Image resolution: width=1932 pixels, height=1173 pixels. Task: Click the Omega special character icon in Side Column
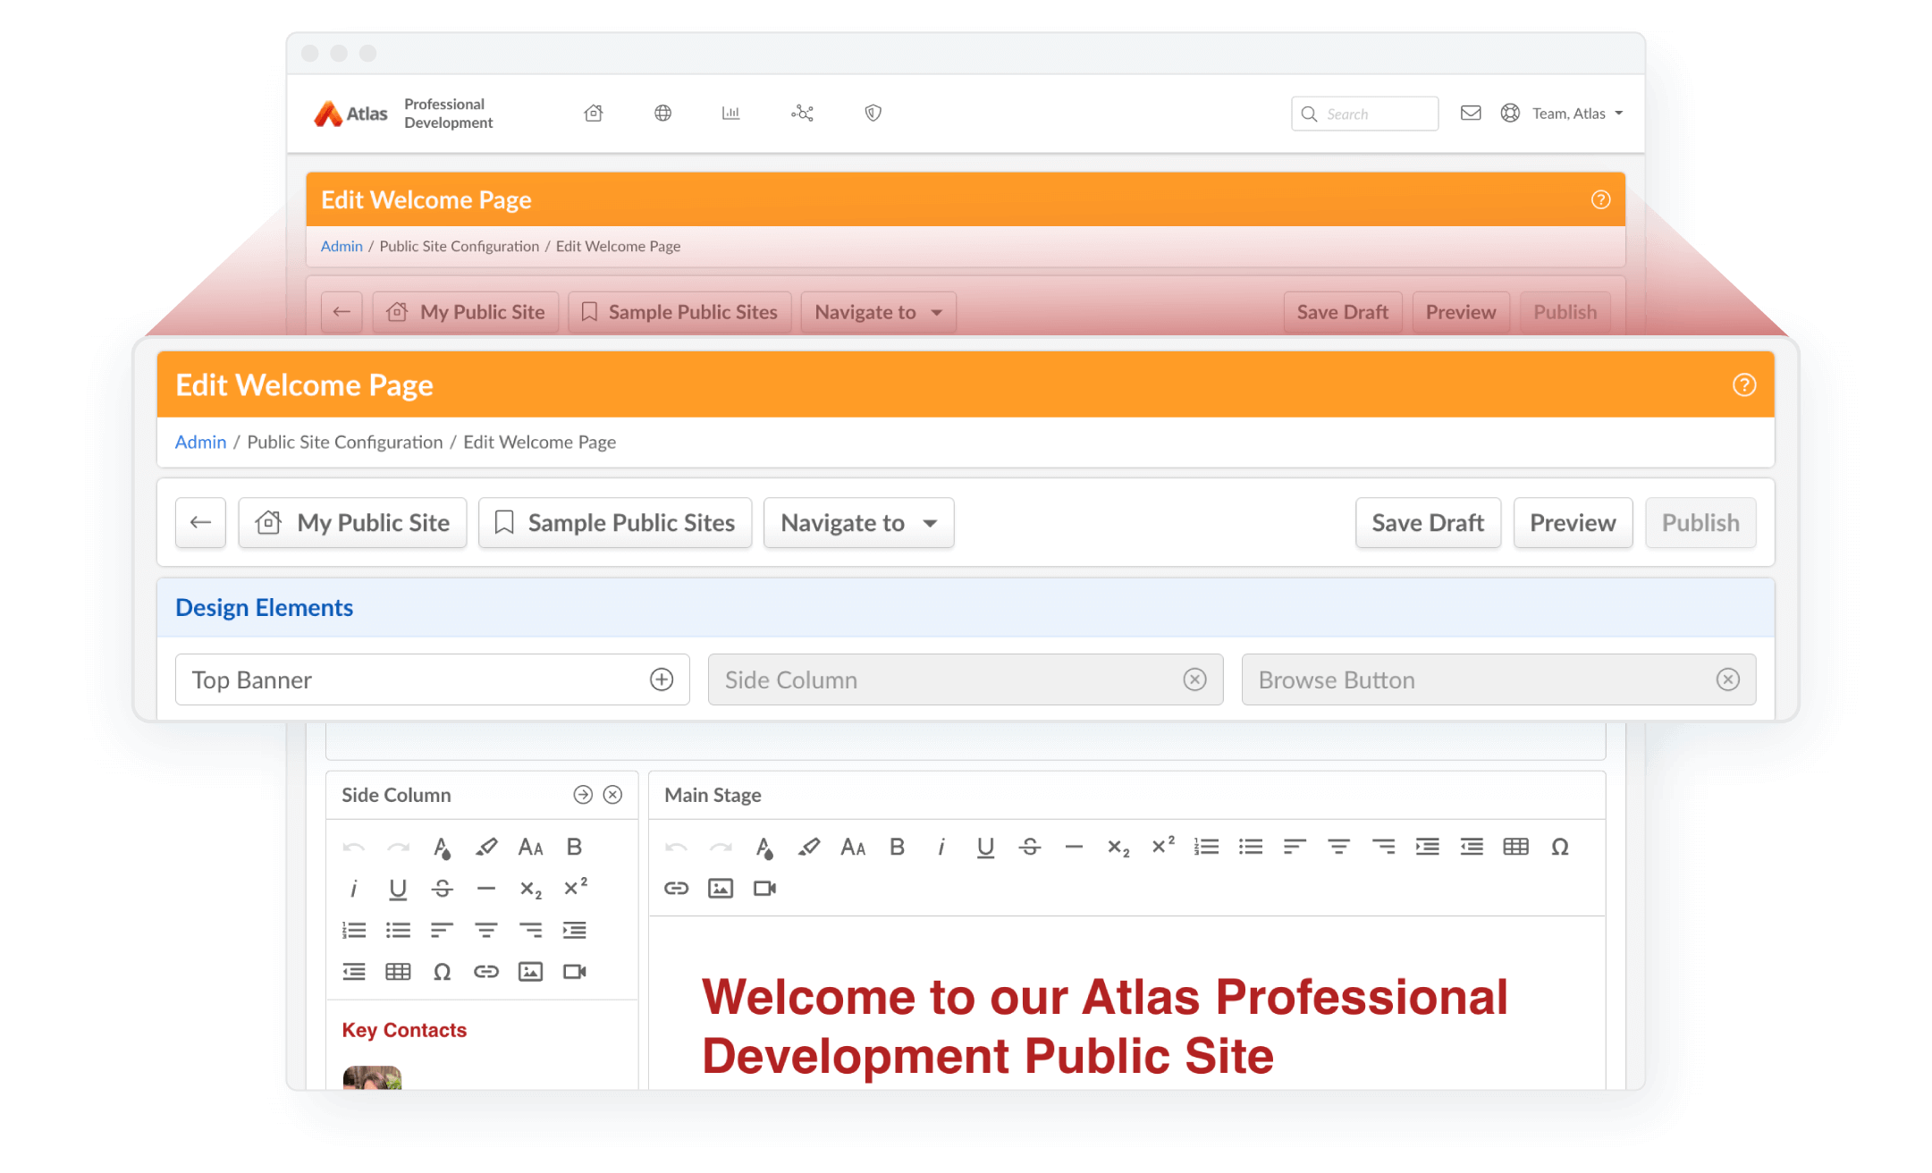click(442, 972)
